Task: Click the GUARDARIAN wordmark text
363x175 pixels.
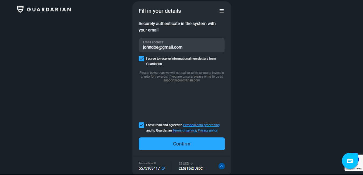Action: (x=49, y=10)
